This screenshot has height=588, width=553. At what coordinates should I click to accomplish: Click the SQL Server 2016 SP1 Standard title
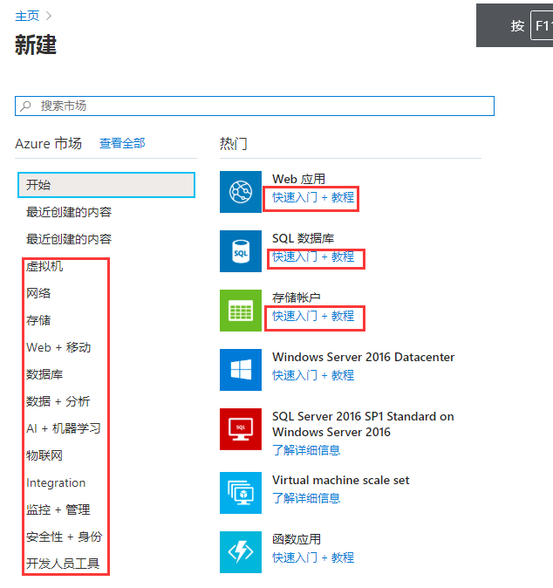click(363, 424)
